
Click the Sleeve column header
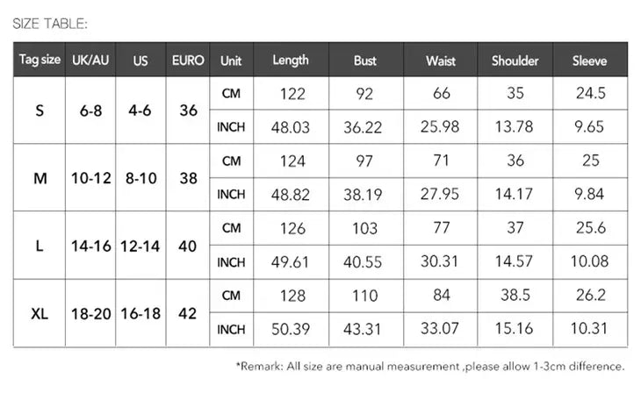(x=589, y=61)
